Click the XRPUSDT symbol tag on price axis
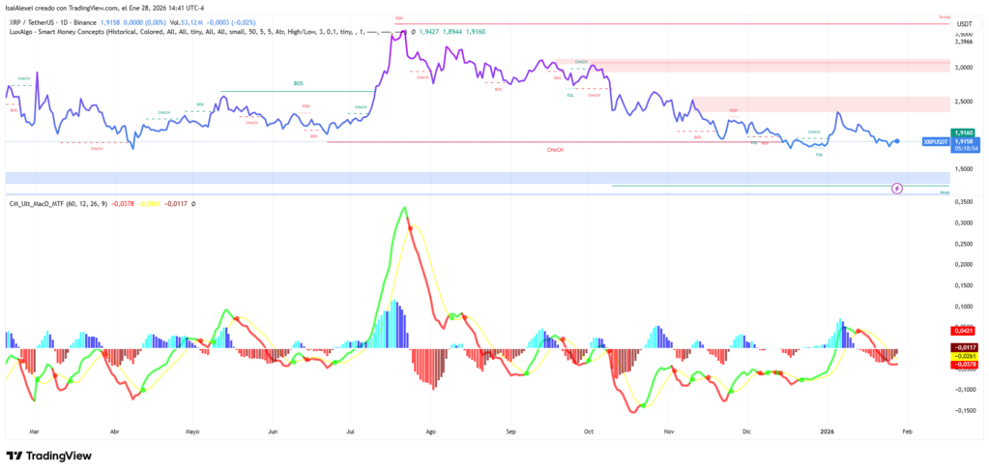The image size is (989, 472). [935, 141]
